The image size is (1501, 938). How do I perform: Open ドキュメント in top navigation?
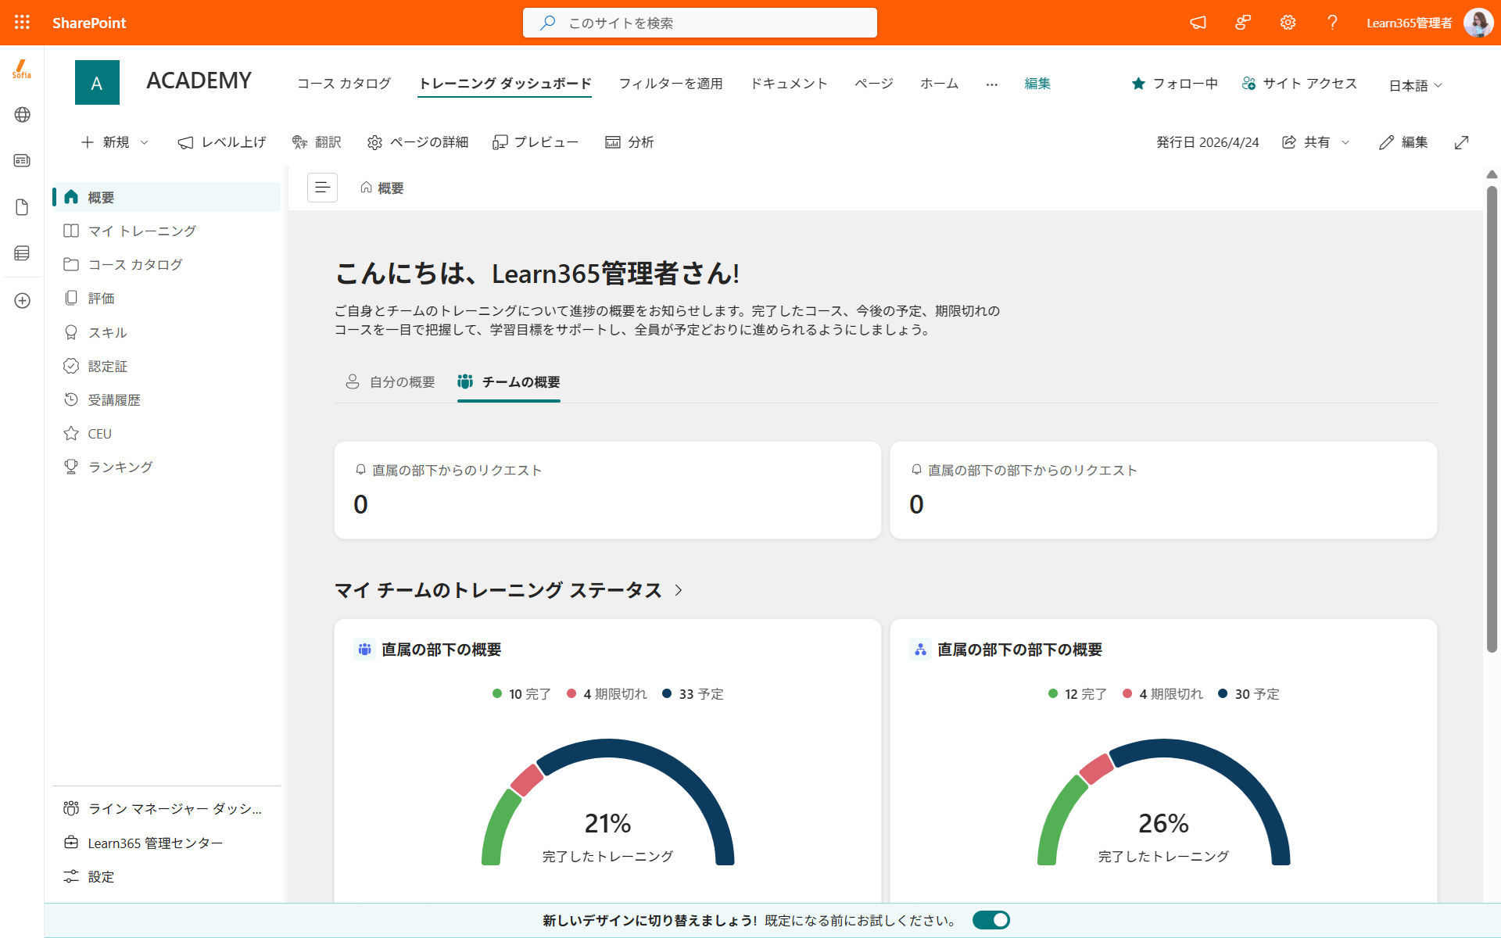789,84
